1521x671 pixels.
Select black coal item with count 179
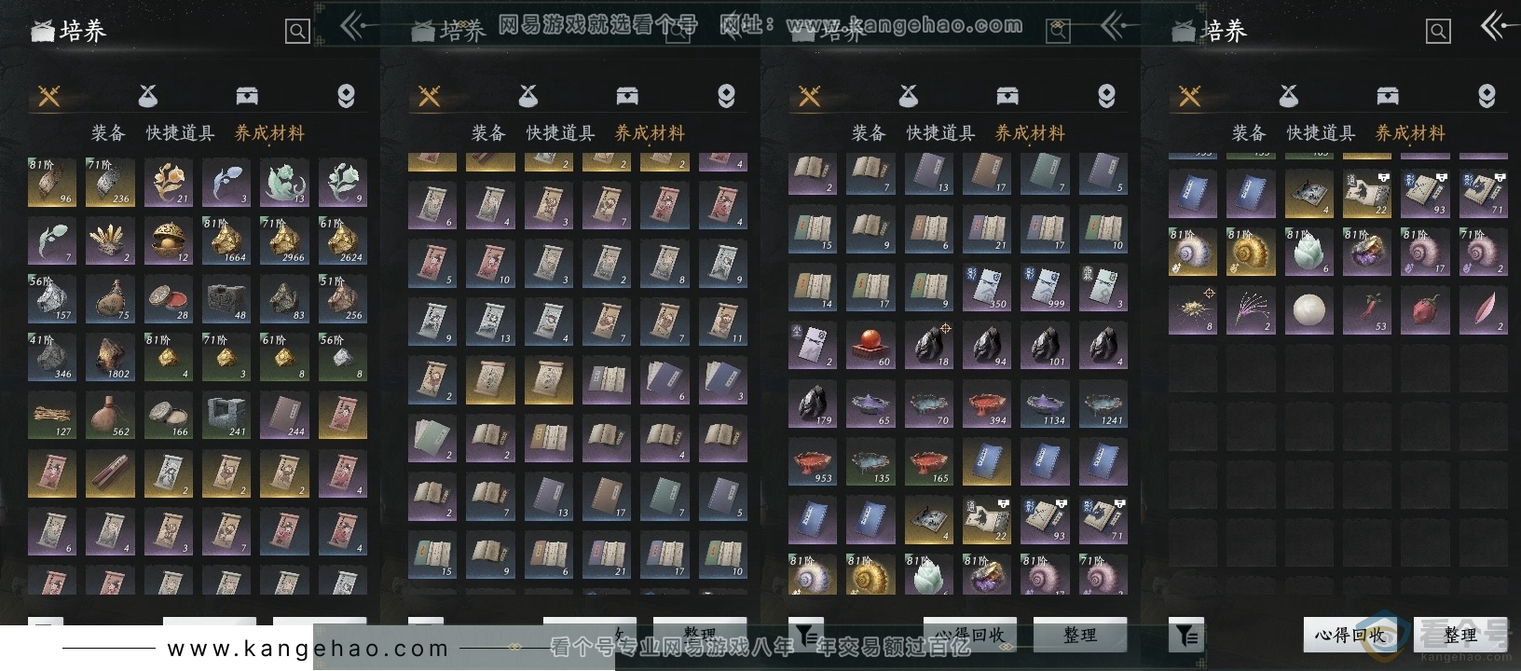(x=813, y=404)
